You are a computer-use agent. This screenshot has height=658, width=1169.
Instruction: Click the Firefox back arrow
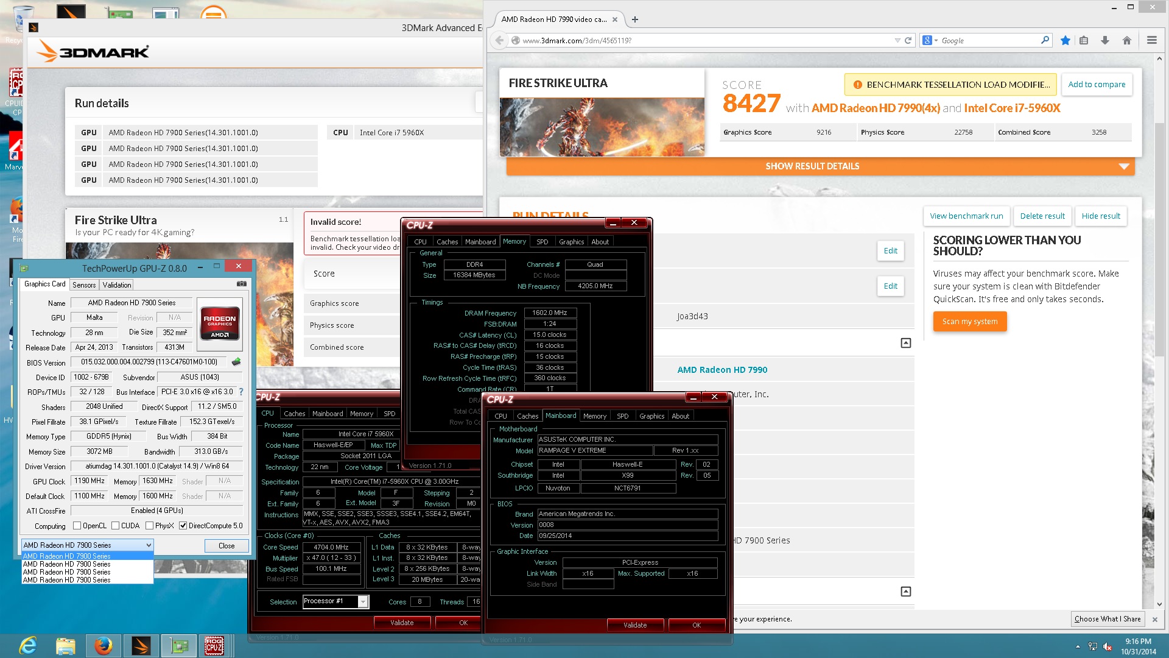(499, 40)
